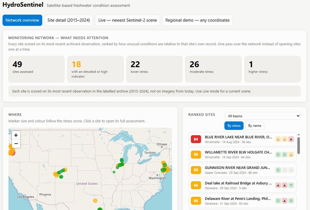
Task: Open Gunnison River Near Grand Junction row
Action: [x=242, y=170]
